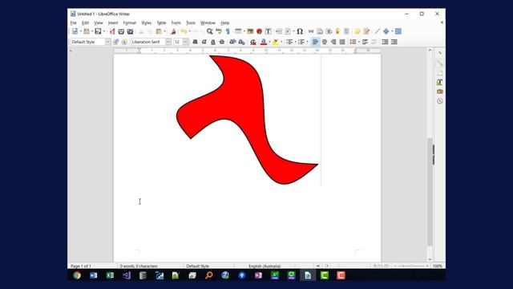The width and height of the screenshot is (513, 289).
Task: Open the Format menu
Action: point(129,23)
